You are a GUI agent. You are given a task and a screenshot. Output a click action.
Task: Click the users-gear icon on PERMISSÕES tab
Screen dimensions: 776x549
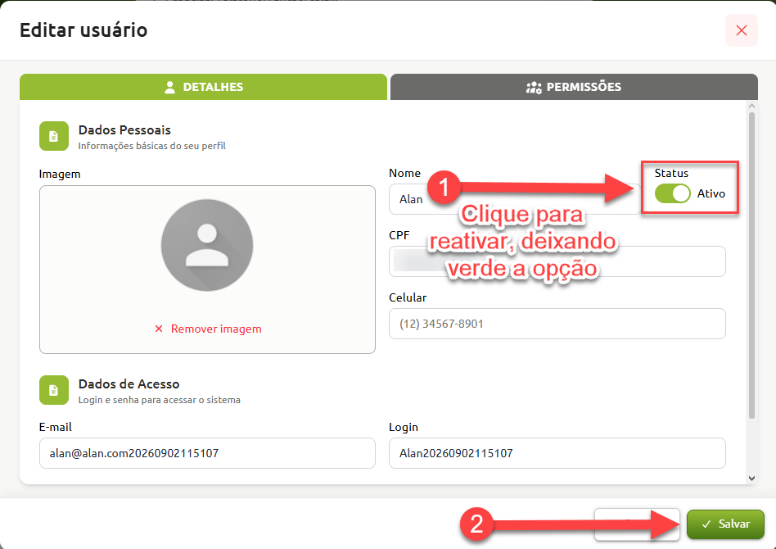click(534, 87)
